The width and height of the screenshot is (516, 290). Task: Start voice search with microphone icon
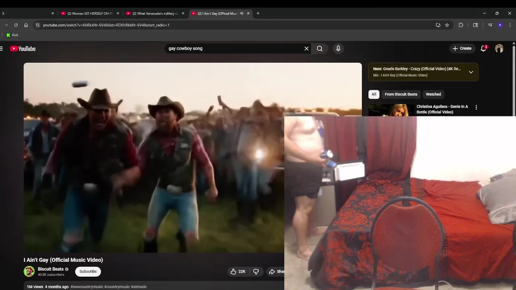pos(338,49)
